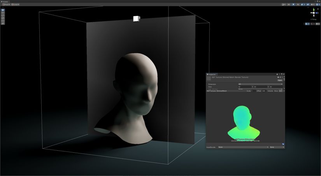Click the Open button in Inspector
The height and width of the screenshot is (176, 321).
point(280,80)
